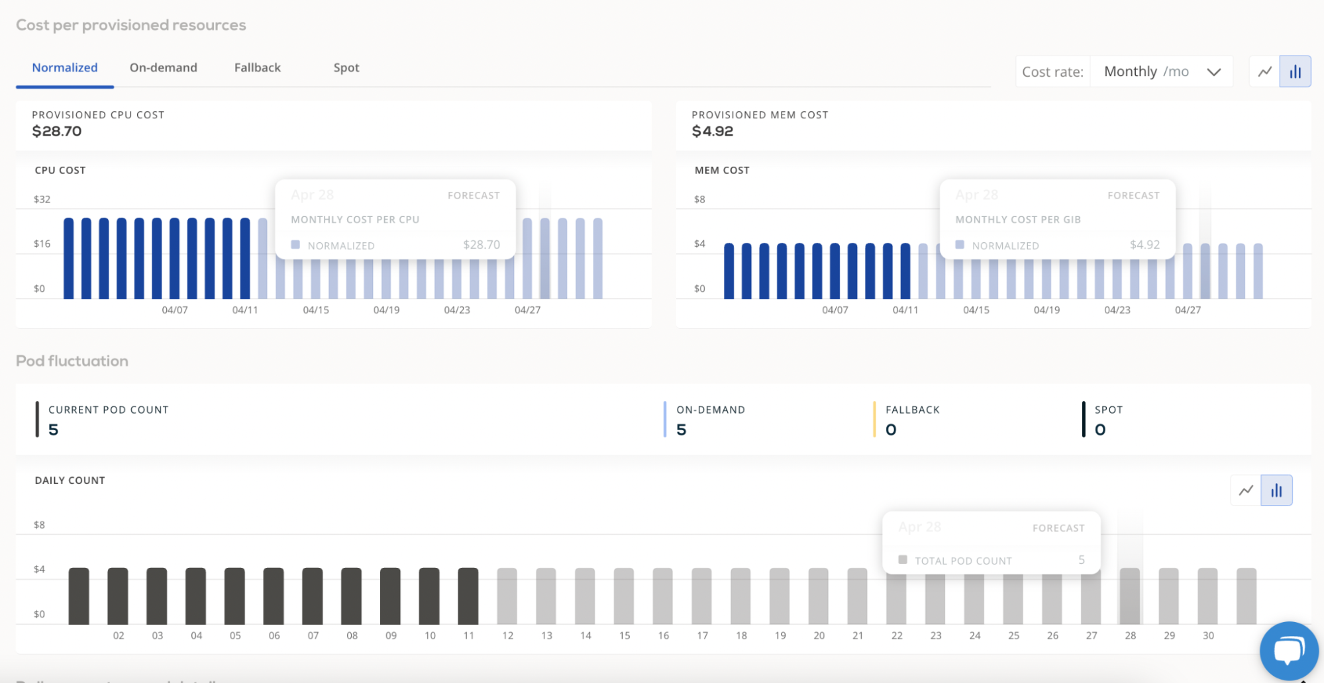1324x683 pixels.
Task: Click the day 11 pod count bar
Action: coord(468,596)
